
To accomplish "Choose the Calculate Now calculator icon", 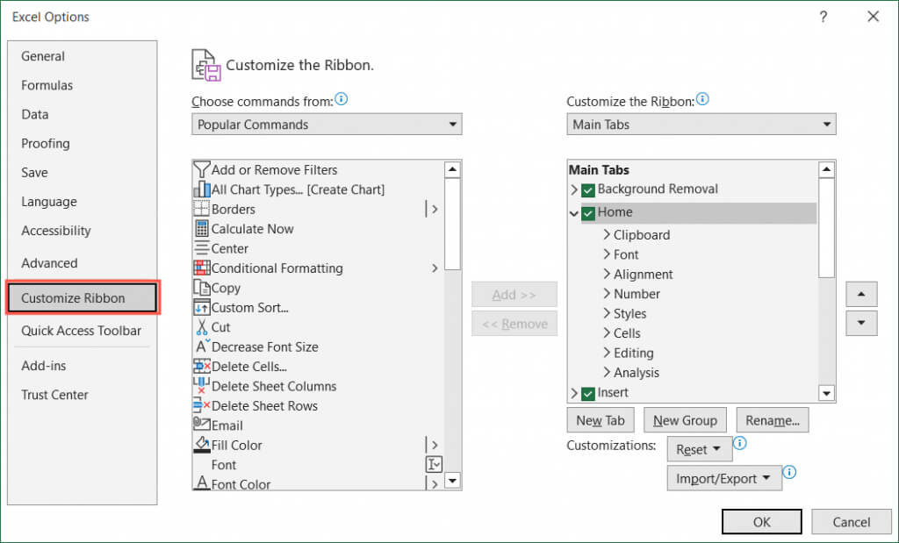I will click(x=201, y=229).
